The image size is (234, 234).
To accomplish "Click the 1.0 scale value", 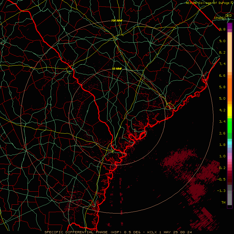I will [x=222, y=156].
